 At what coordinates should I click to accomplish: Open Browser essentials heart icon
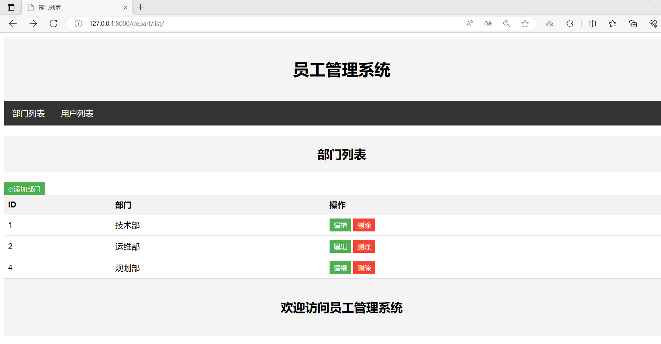653,24
